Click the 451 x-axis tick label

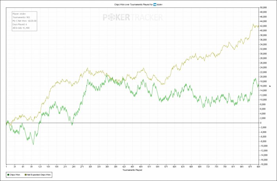[x=133, y=166]
